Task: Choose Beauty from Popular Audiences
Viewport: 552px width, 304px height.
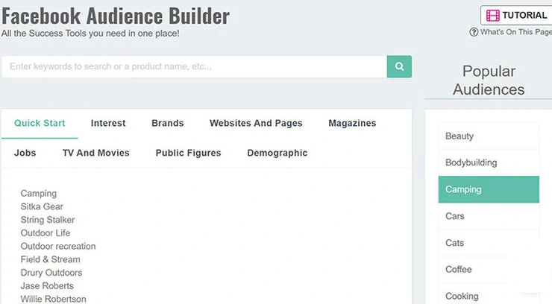Action: (460, 136)
